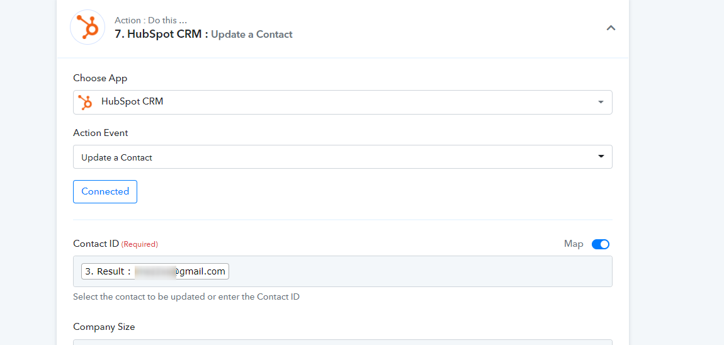The height and width of the screenshot is (345, 724).
Task: Click the Company Size label
Action: tap(104, 327)
